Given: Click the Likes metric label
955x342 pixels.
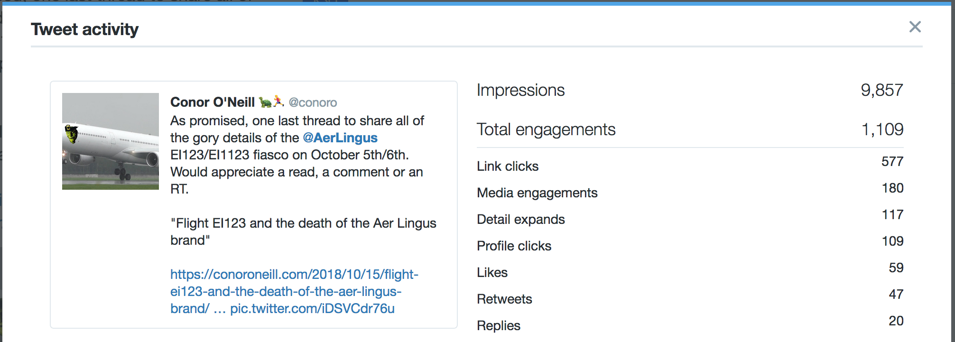Looking at the screenshot, I should [492, 272].
